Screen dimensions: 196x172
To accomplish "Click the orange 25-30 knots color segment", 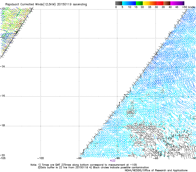I will pos(153,3).
